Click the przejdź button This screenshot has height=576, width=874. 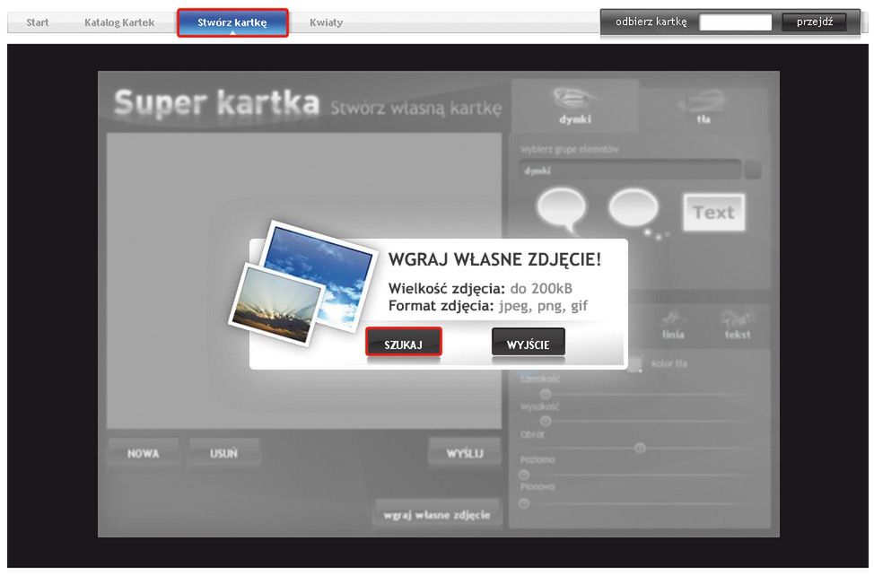[x=815, y=22]
